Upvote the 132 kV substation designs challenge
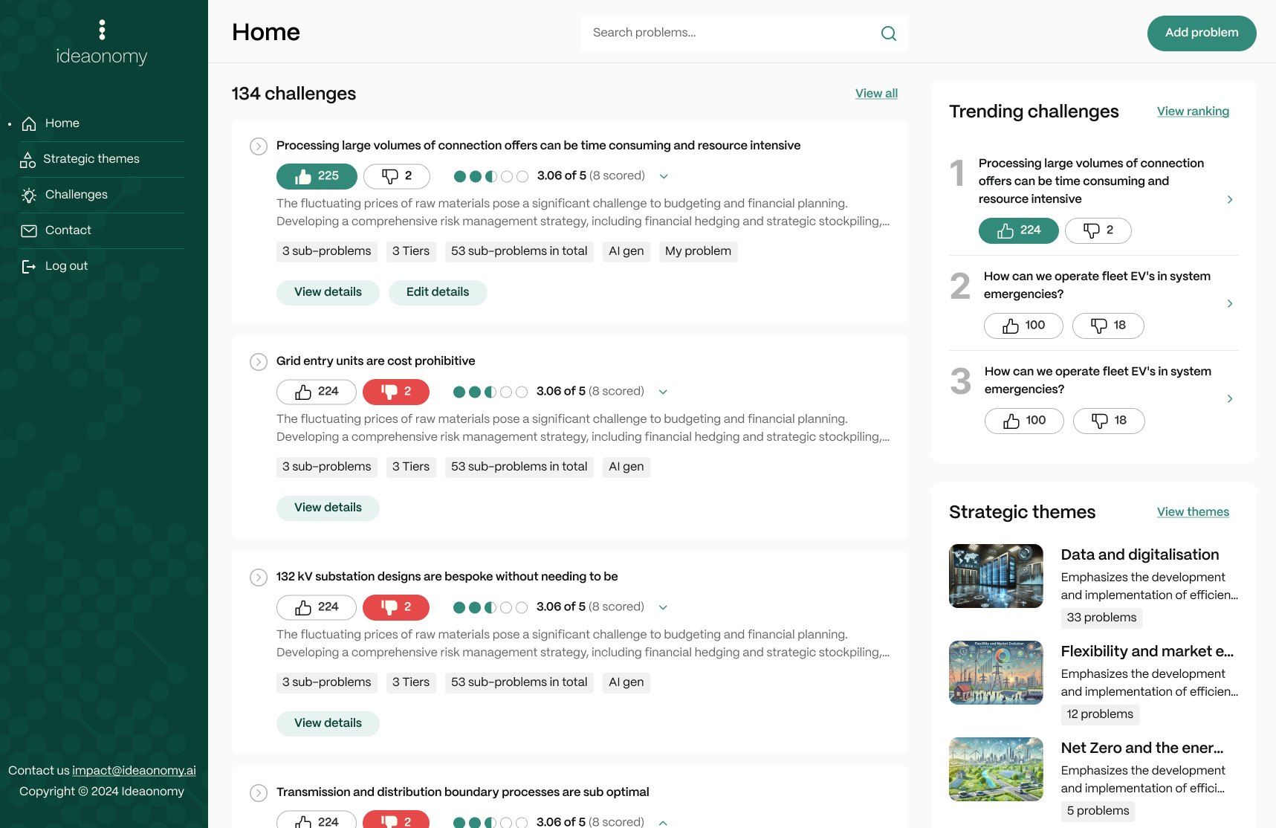The image size is (1276, 828). [317, 607]
